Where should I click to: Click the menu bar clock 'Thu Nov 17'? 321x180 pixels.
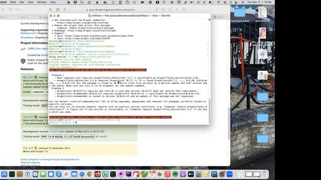coord(259,2)
